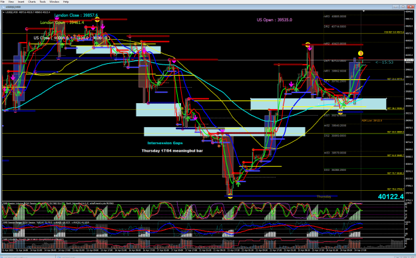Select the mS3 pivot level label
The width and height of the screenshot is (416, 258).
[335, 153]
